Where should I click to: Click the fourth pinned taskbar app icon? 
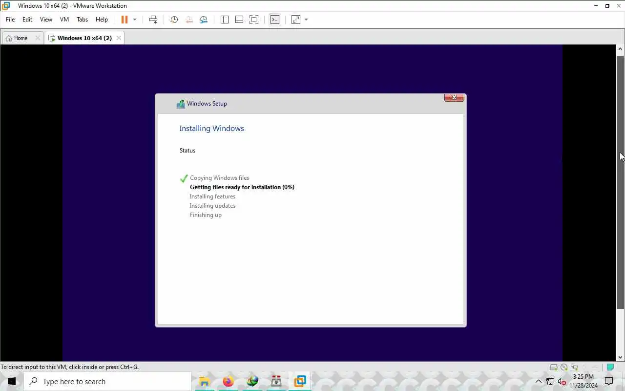pyautogui.click(x=276, y=381)
